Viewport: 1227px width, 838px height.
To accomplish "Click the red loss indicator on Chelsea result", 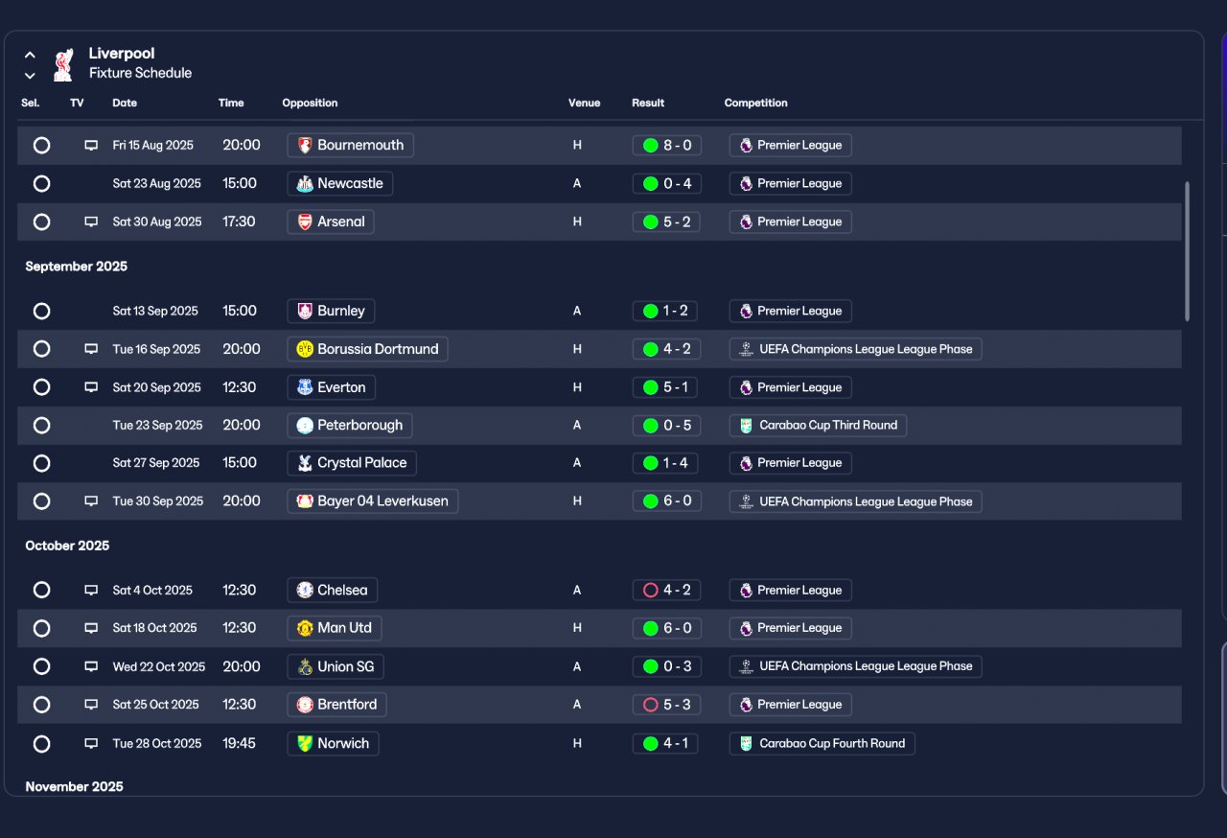I will 650,591.
